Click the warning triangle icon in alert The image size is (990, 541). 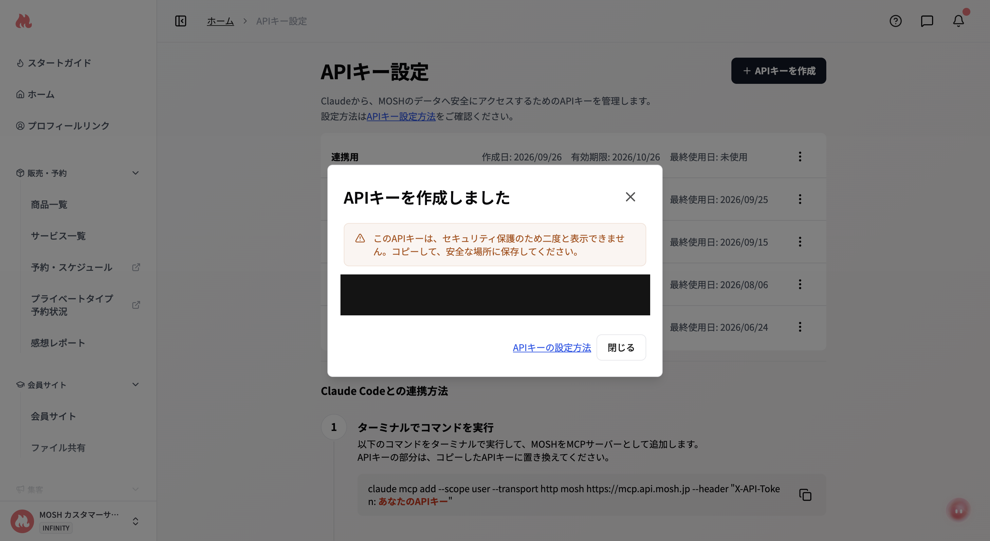[360, 238]
